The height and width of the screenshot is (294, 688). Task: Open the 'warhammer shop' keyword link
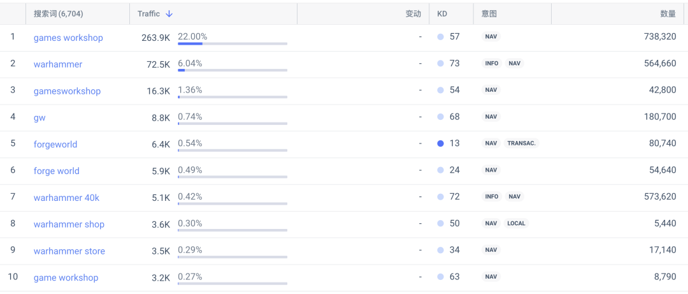pyautogui.click(x=69, y=224)
